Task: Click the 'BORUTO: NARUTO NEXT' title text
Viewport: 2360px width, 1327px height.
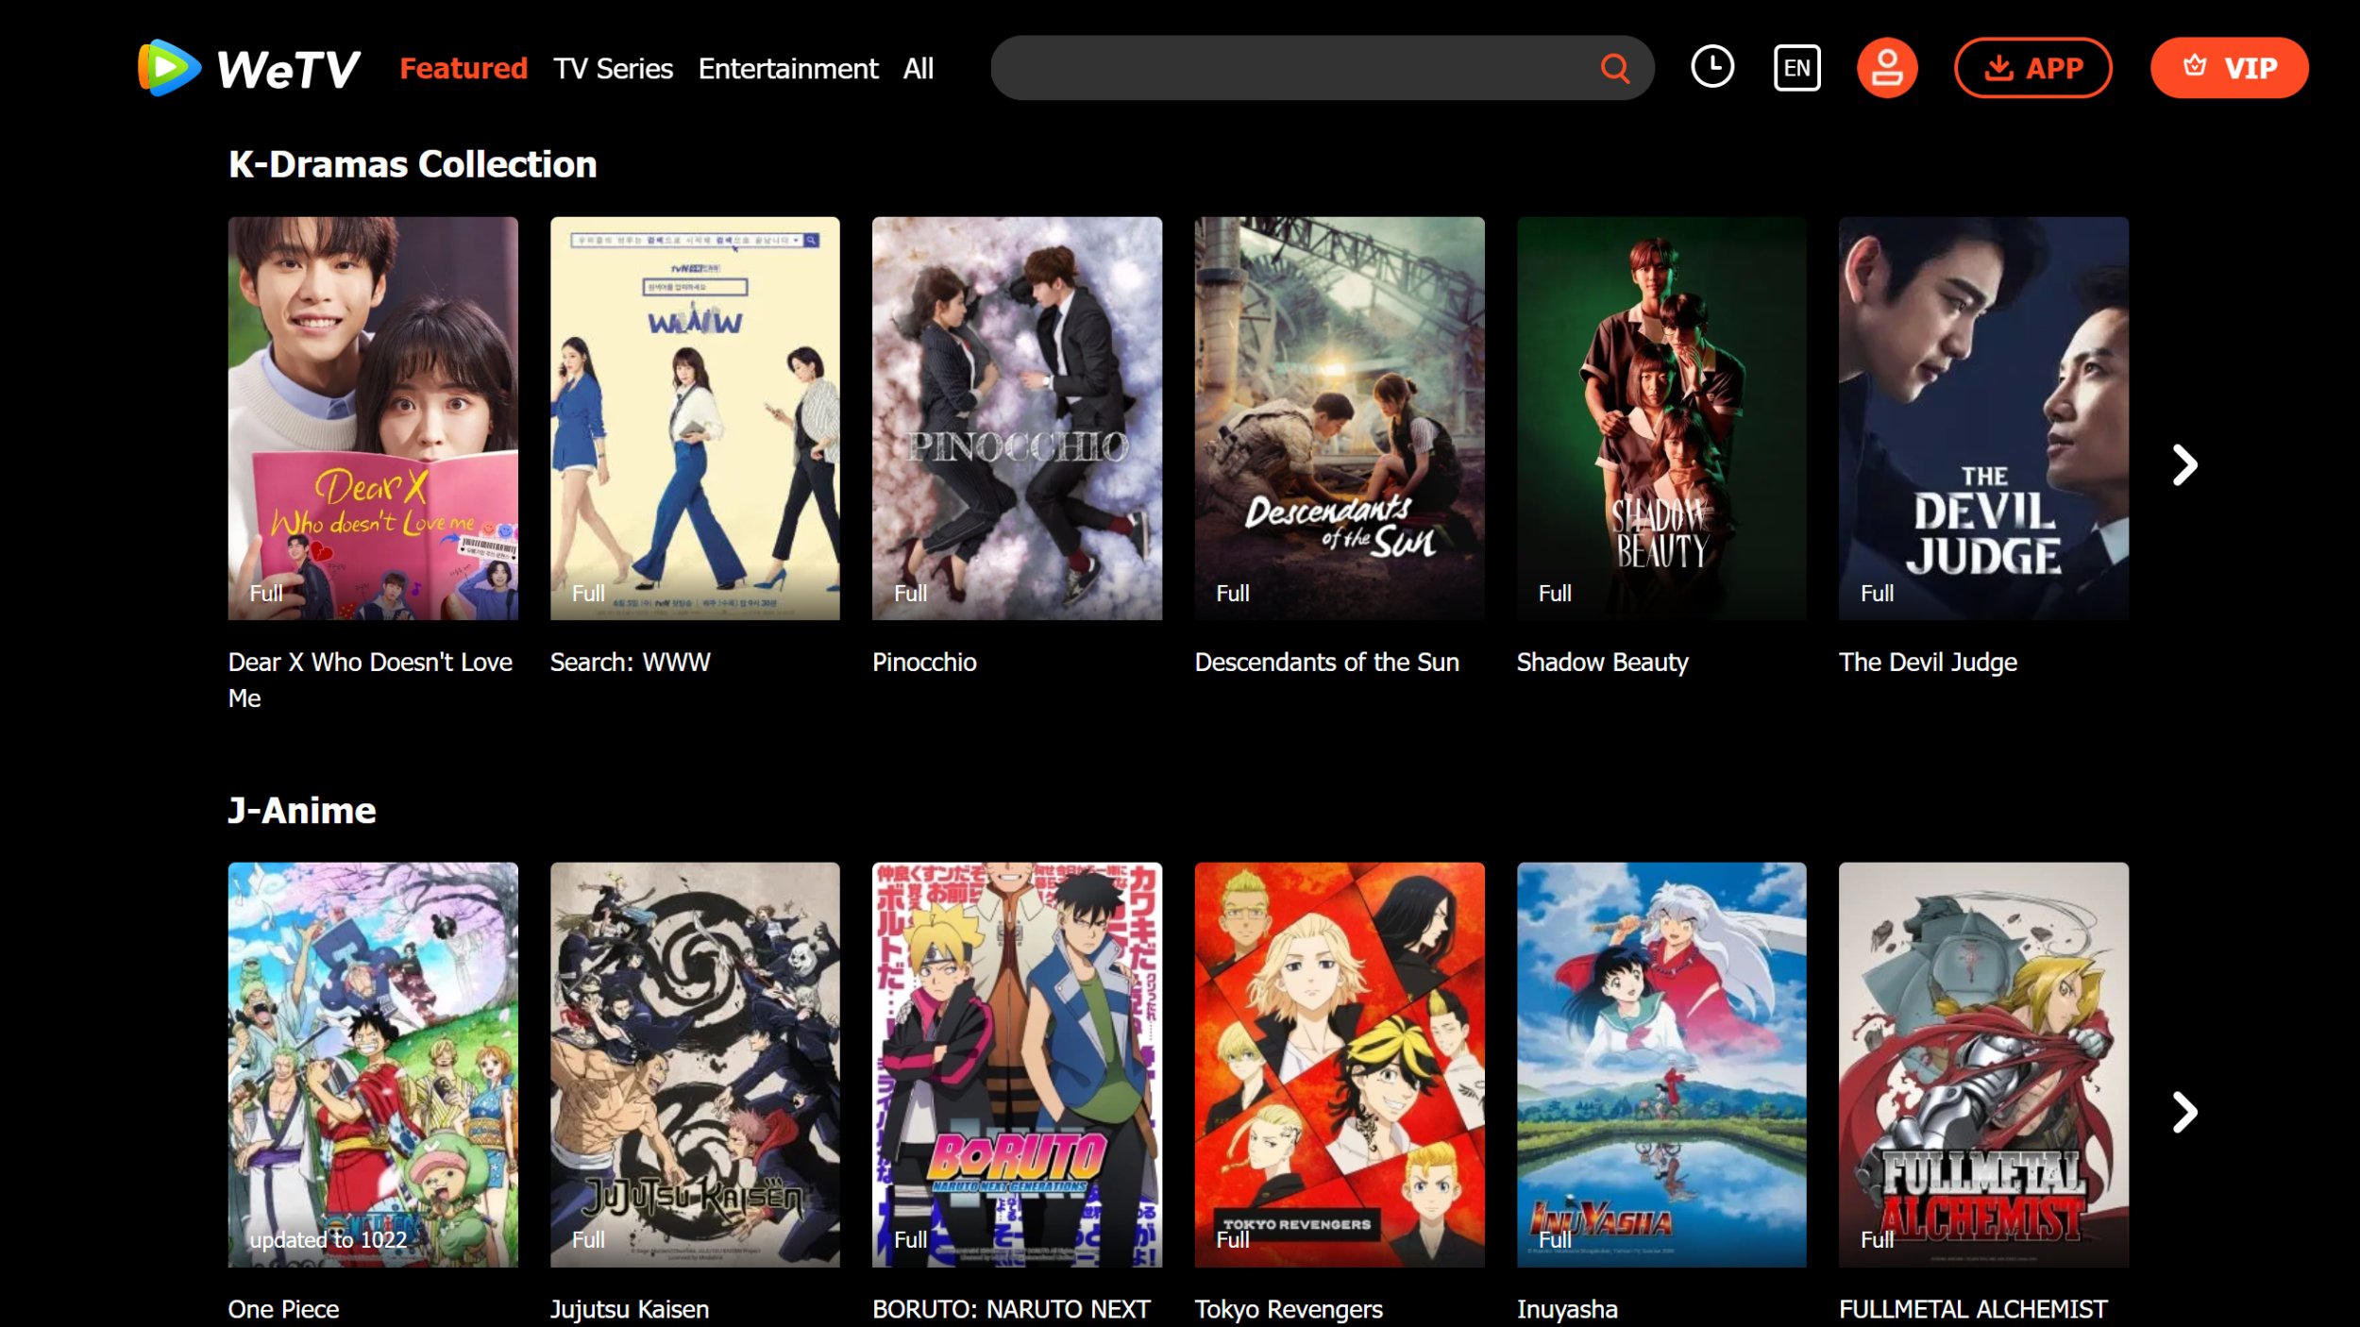Action: point(1011,1309)
